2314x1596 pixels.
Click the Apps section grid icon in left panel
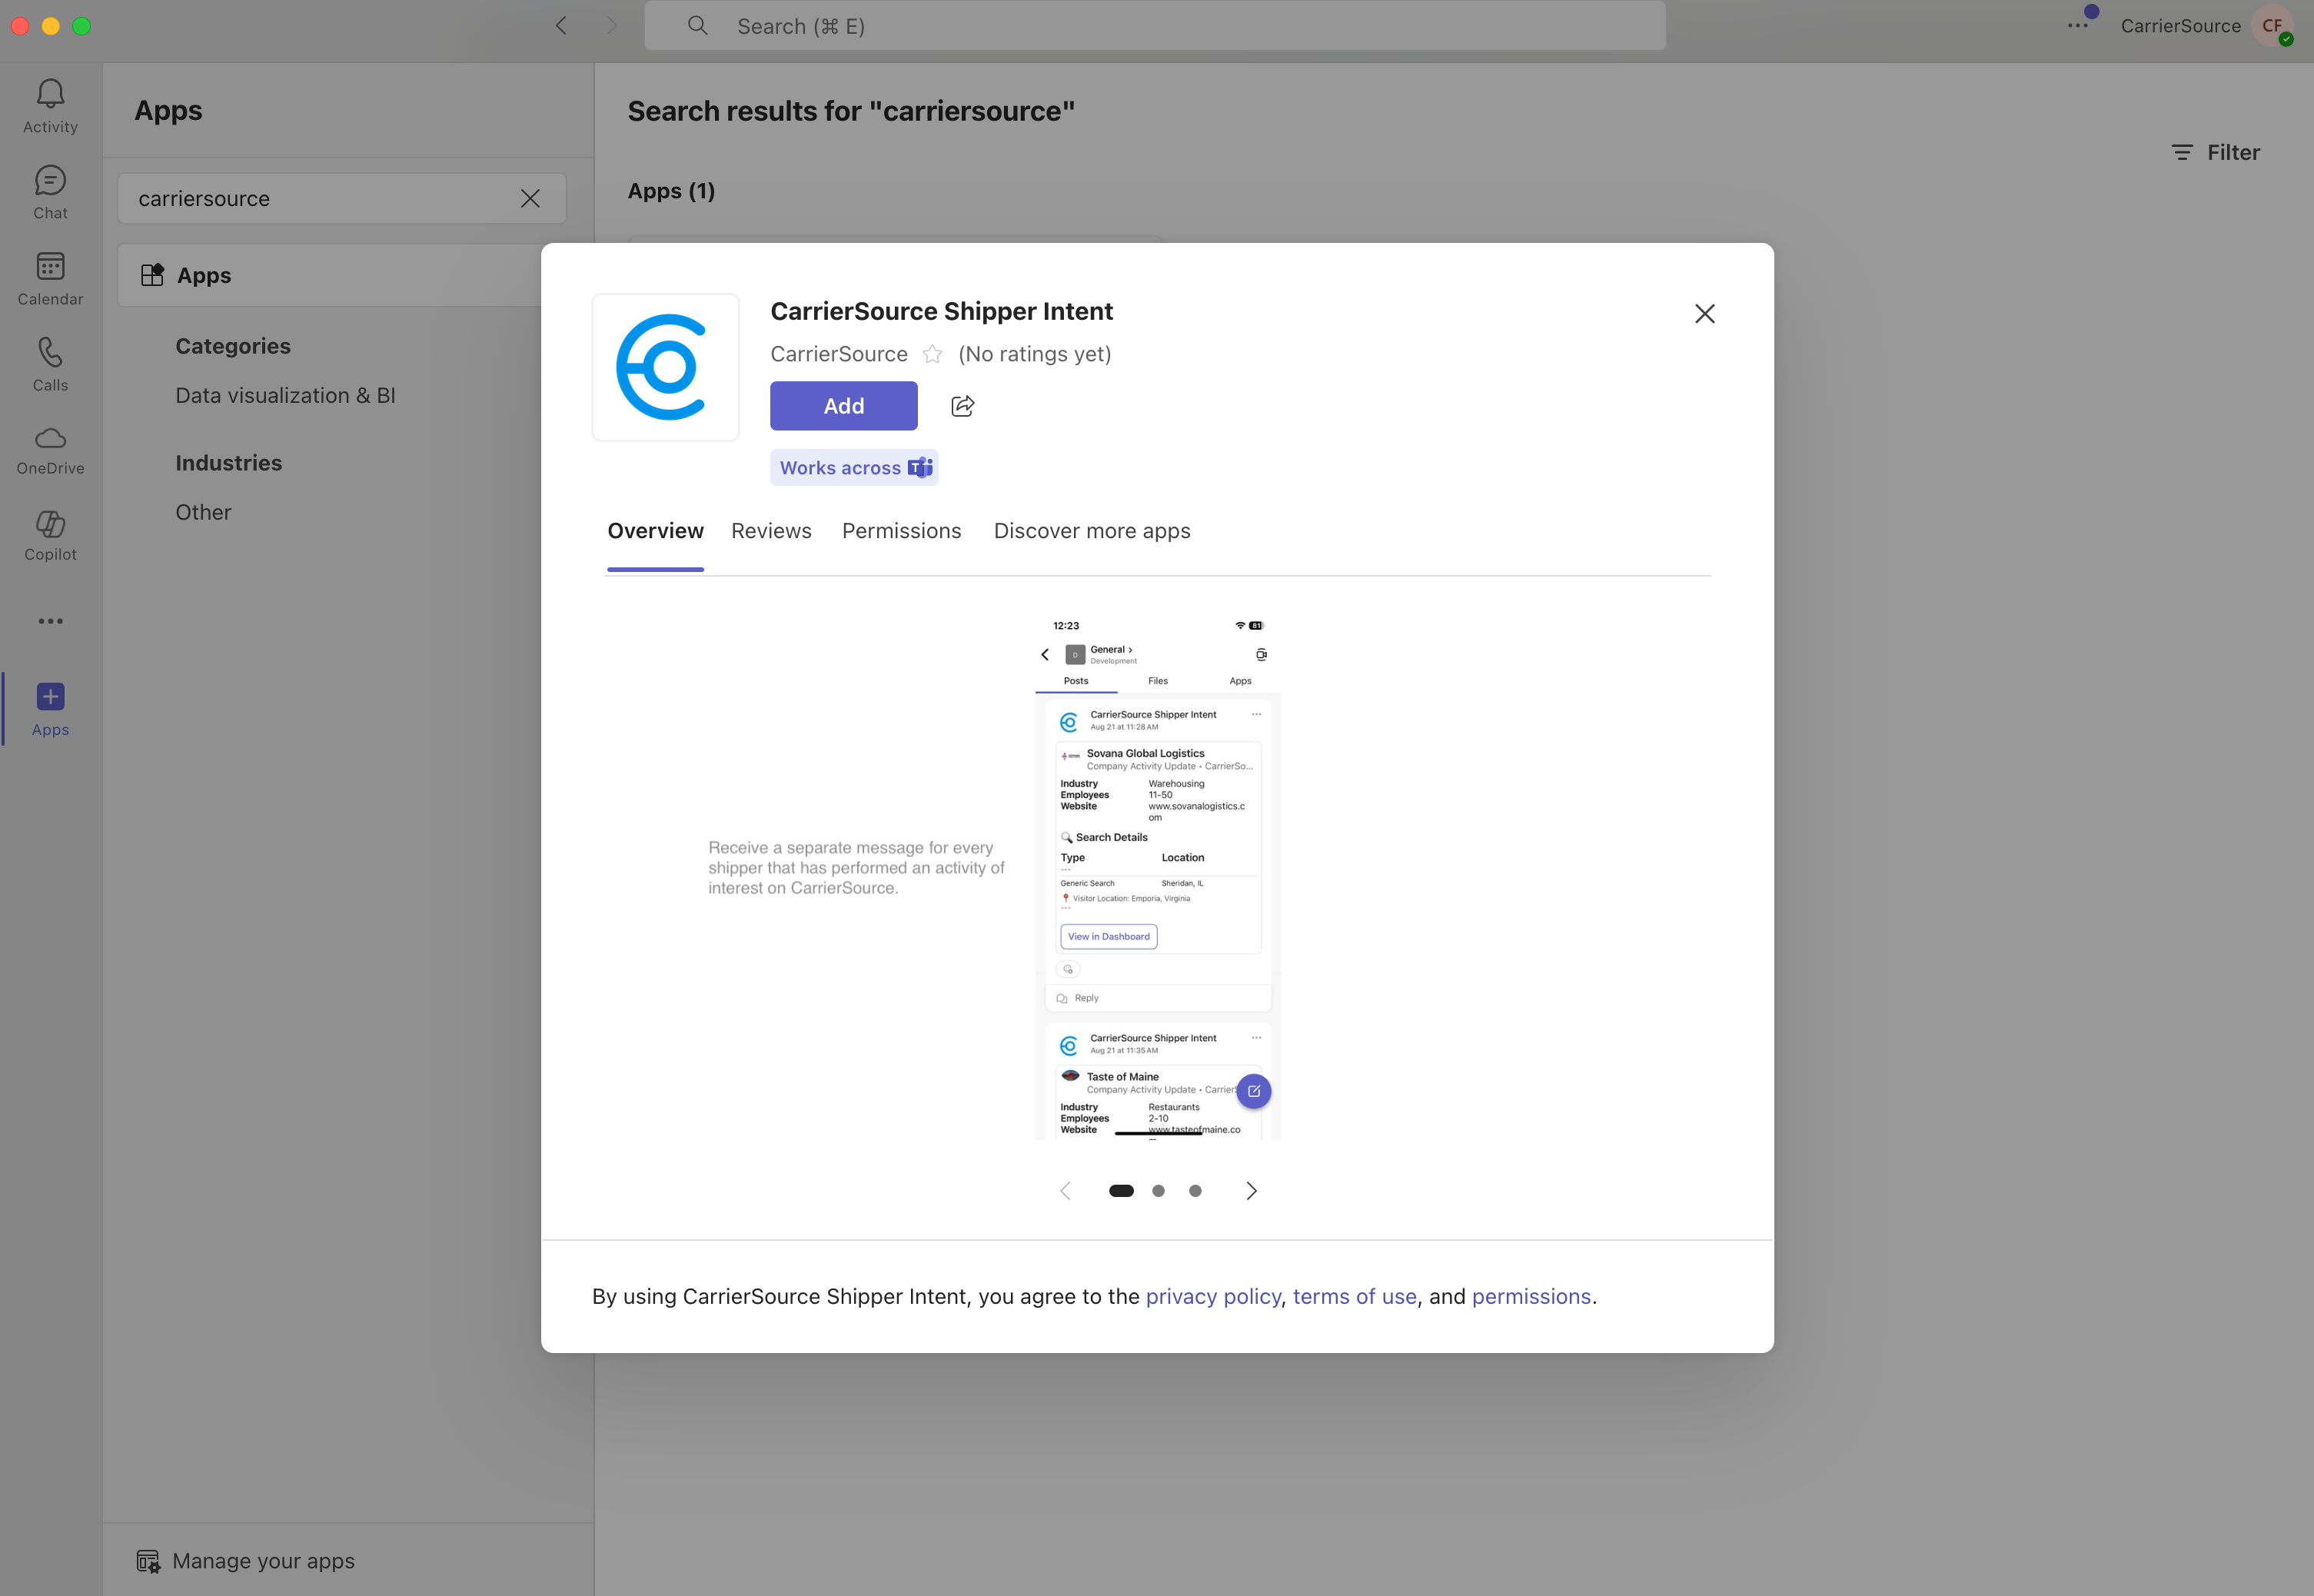point(152,275)
